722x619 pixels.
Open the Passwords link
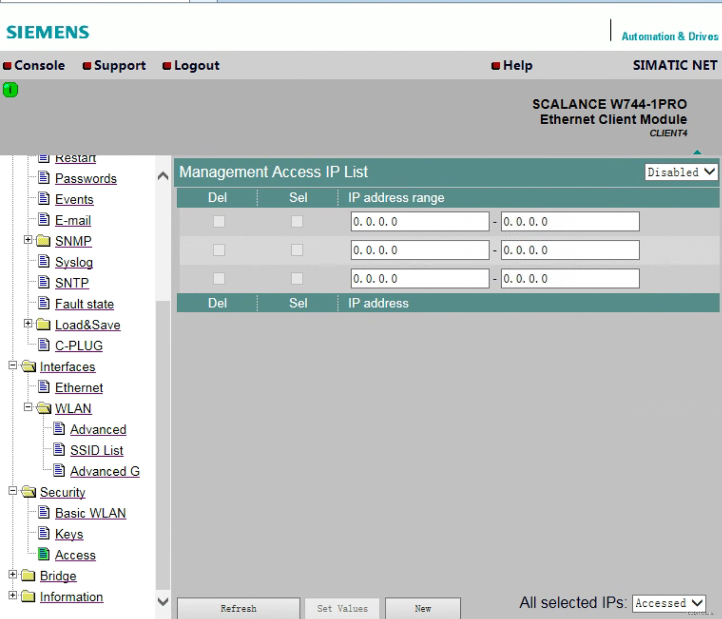[86, 178]
